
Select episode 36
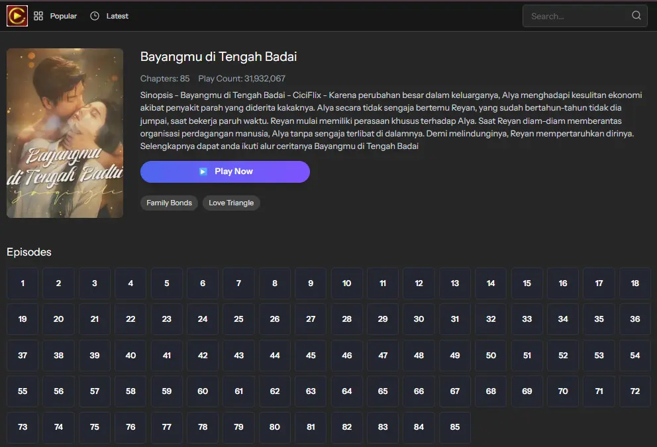(x=634, y=319)
